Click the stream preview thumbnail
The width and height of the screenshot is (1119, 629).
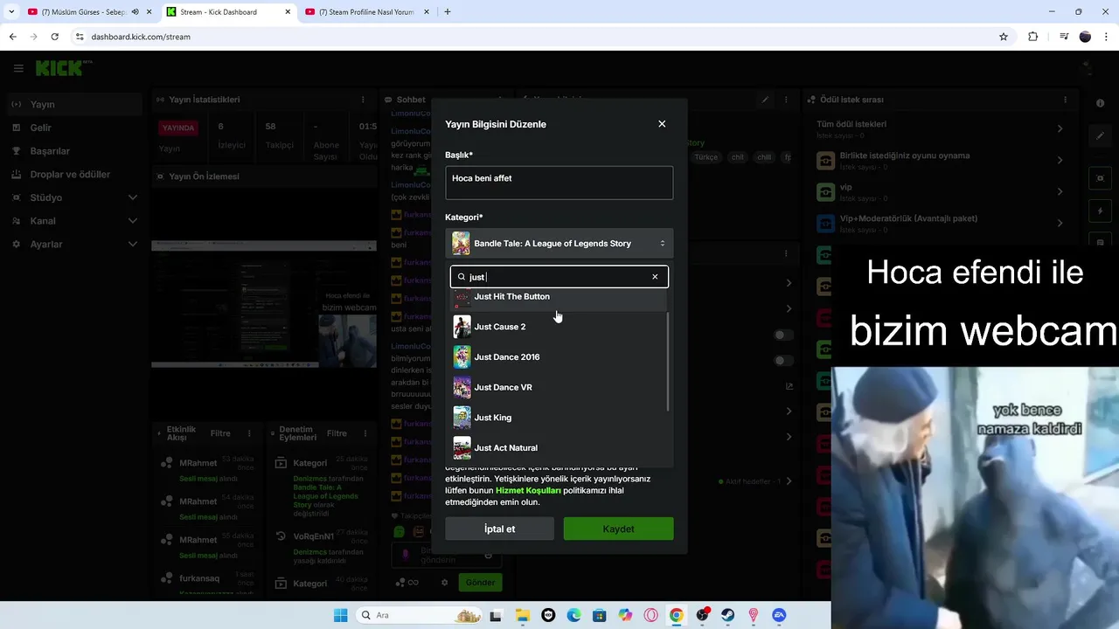click(264, 304)
